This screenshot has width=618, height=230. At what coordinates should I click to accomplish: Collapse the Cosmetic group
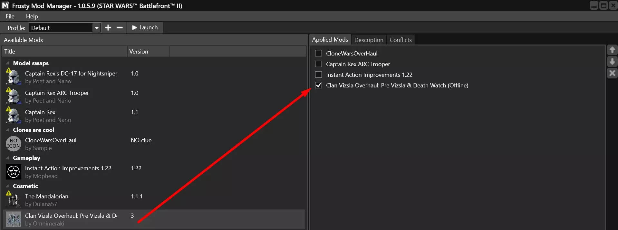coord(7,186)
